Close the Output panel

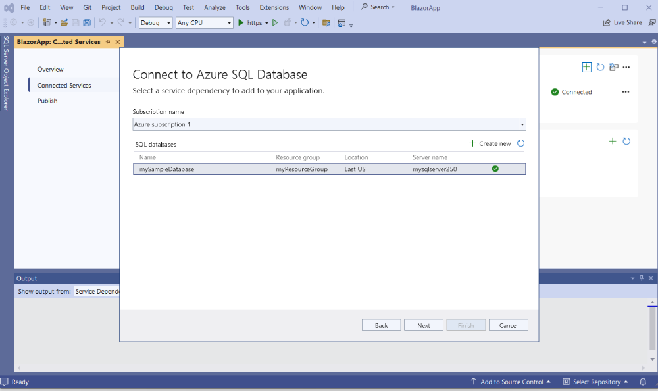point(651,278)
